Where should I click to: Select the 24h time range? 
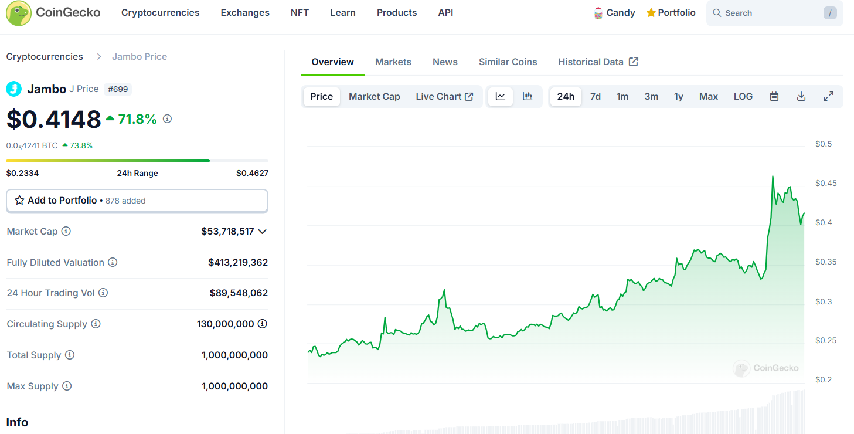click(566, 97)
